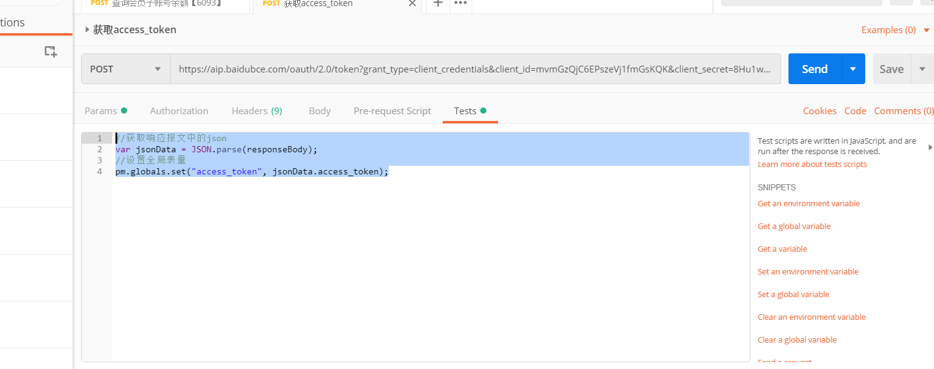
Task: Click the comment line 设置全局表量
Action: 150,160
